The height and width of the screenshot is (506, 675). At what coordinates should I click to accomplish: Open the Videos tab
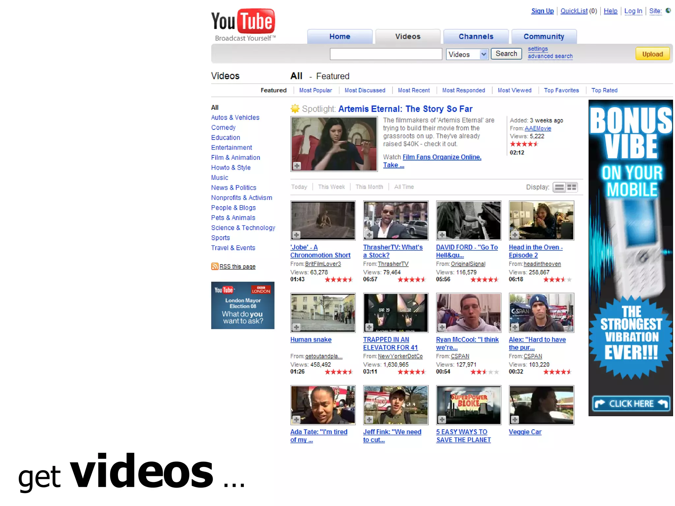pyautogui.click(x=408, y=36)
